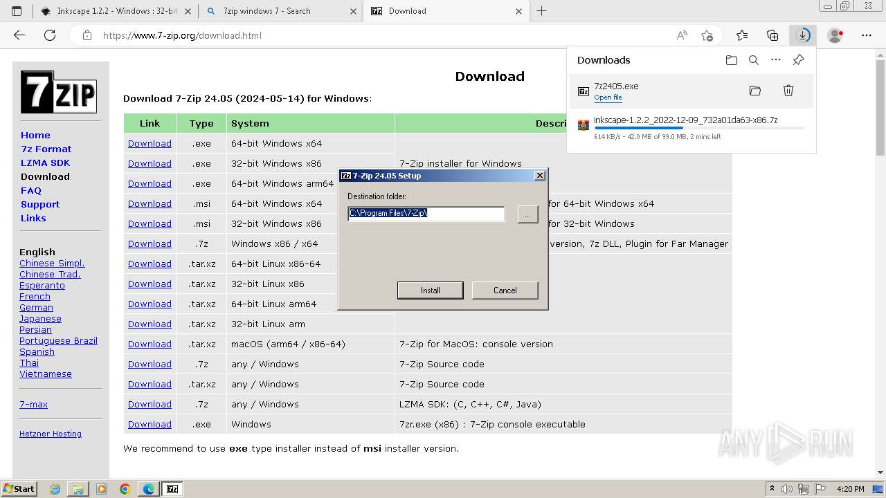Open File Explorer from taskbar
The height and width of the screenshot is (498, 886).
pyautogui.click(x=78, y=489)
